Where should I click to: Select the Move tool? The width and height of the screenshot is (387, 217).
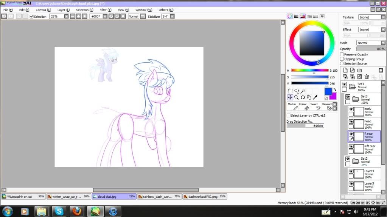[290, 97]
